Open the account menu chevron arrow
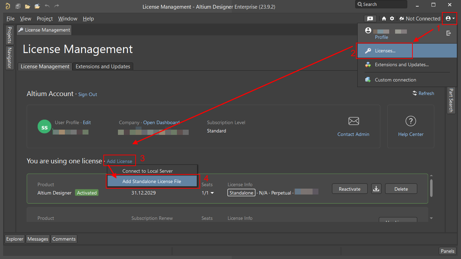461x259 pixels. tap(453, 18)
